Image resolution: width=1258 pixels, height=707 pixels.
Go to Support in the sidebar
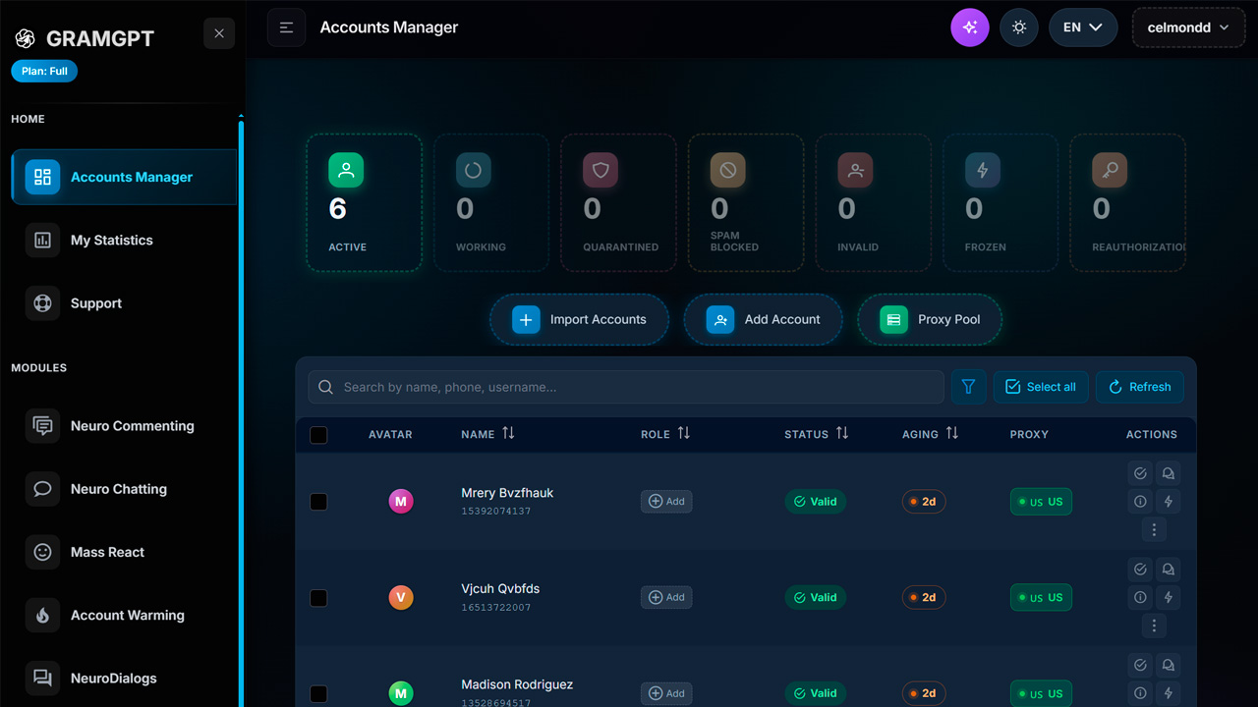(x=124, y=303)
